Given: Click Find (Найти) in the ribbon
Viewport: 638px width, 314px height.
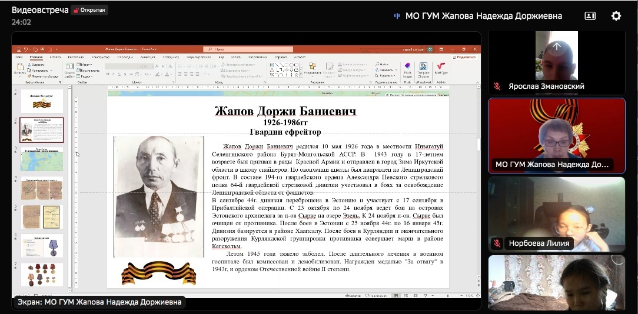Looking at the screenshot, I should click(382, 64).
